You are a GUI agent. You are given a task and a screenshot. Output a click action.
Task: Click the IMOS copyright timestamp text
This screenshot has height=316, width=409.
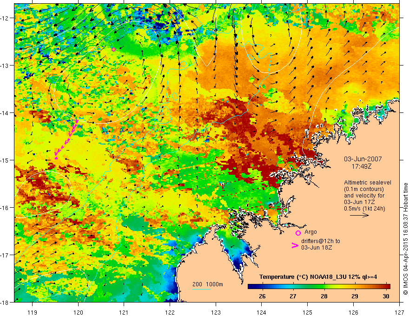[x=405, y=238]
